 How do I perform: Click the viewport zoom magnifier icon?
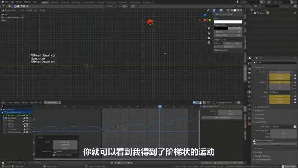(209, 29)
